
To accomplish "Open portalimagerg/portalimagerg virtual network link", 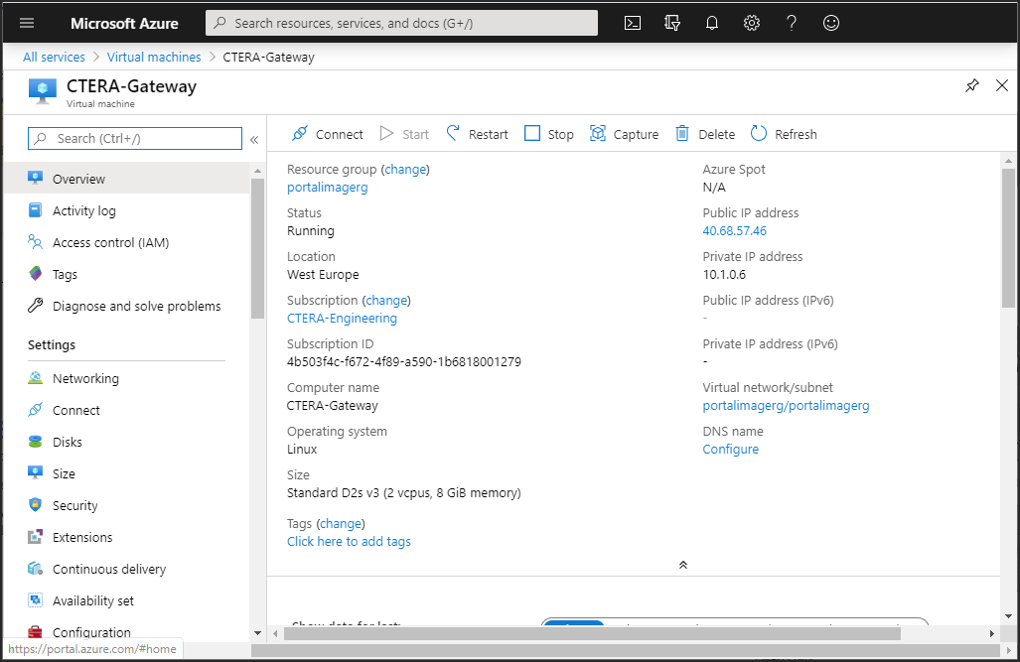I will [786, 406].
